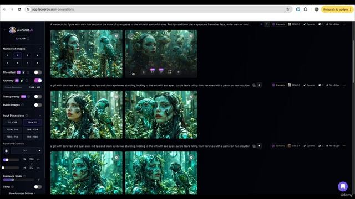The image size is (355, 199).
Task: Click first generation's Elements tag
Action: [278, 24]
